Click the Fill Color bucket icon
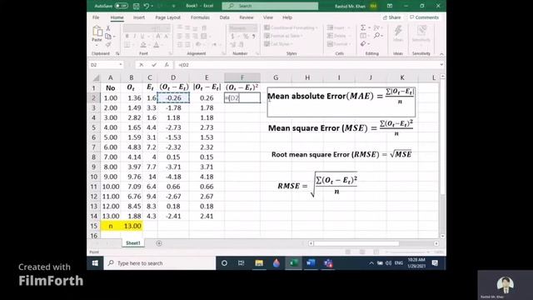 click(x=143, y=44)
